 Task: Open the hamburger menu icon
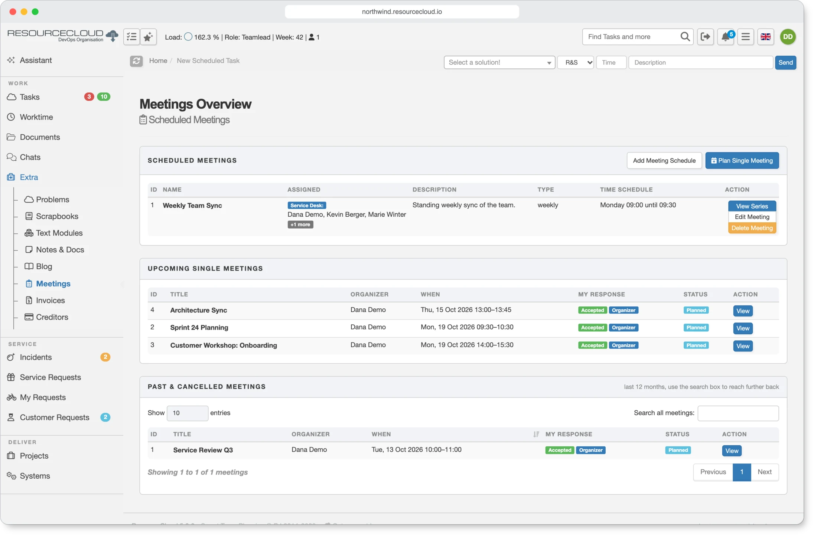click(x=745, y=37)
